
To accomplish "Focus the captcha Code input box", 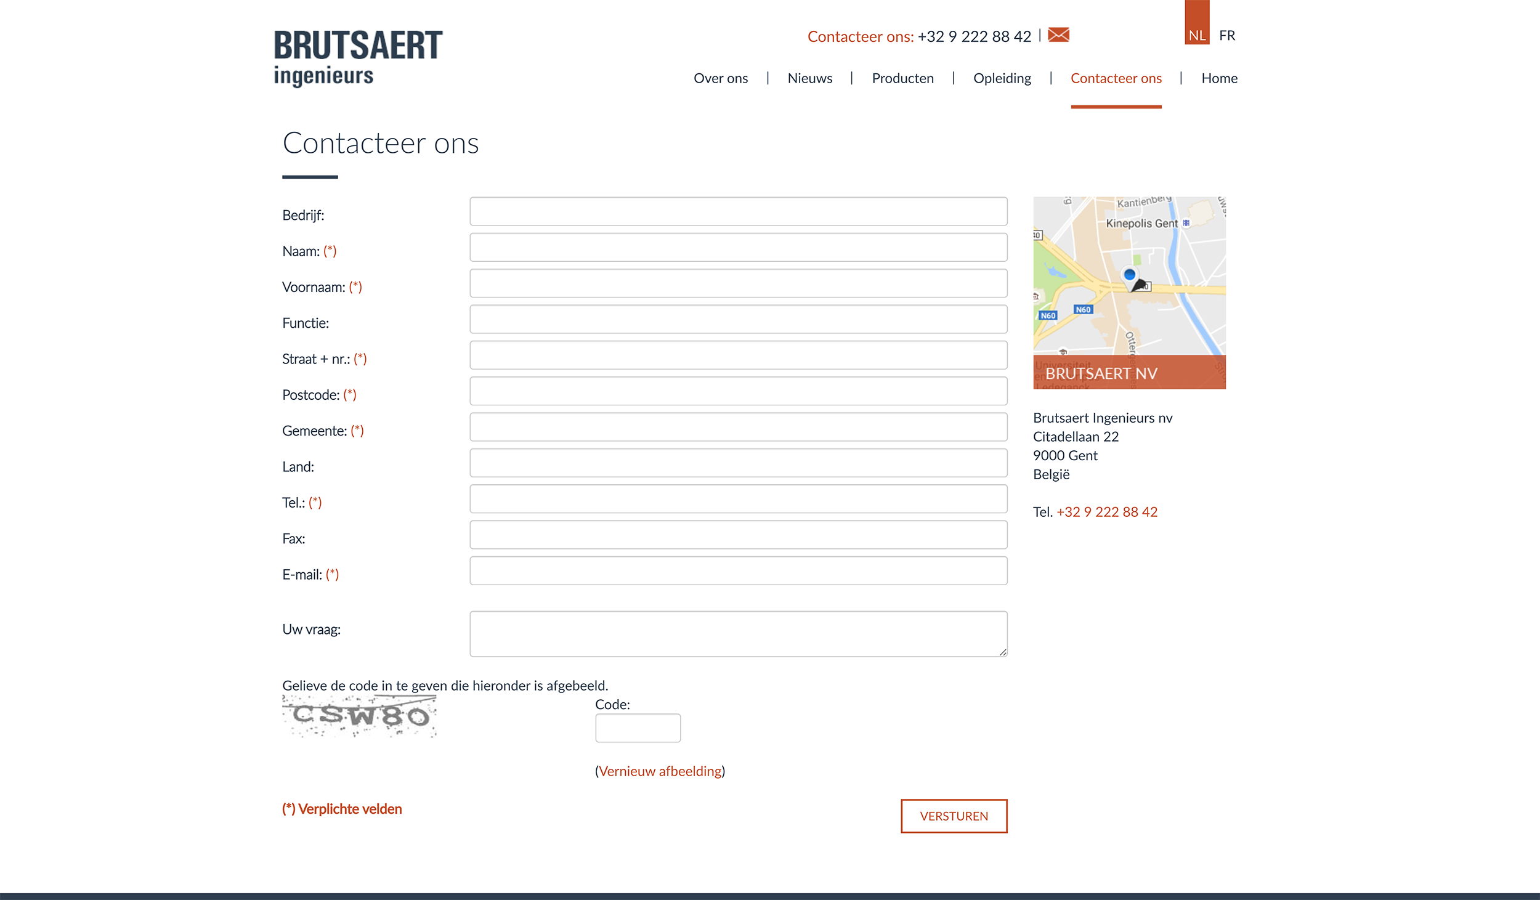I will (638, 728).
